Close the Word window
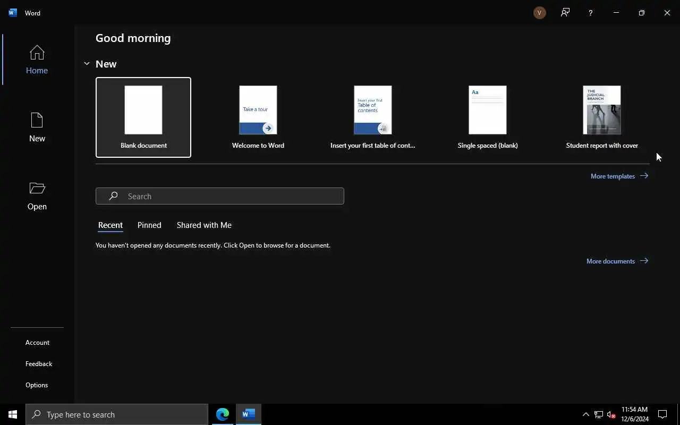Viewport: 680px width, 425px height. coord(667,13)
